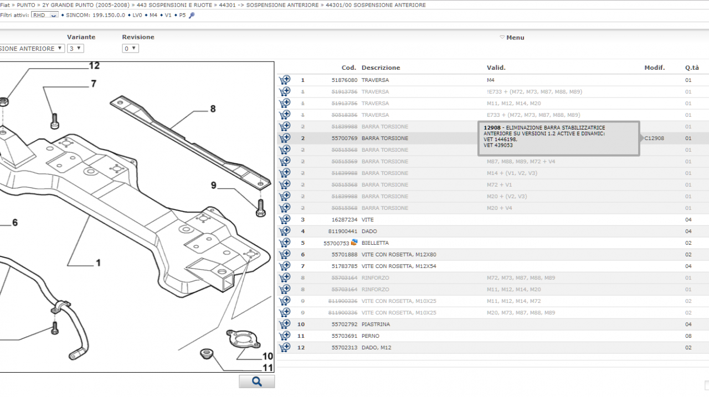
Task: Add PIASTRINA 55702792 to cart
Action: point(285,324)
